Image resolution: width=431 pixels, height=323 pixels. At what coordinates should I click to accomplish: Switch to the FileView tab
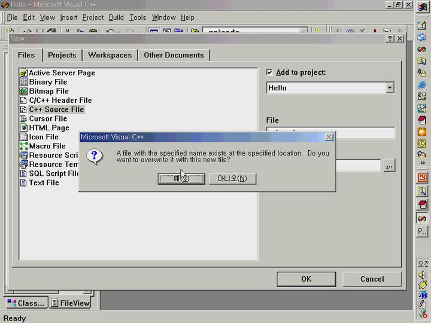pyautogui.click(x=71, y=303)
